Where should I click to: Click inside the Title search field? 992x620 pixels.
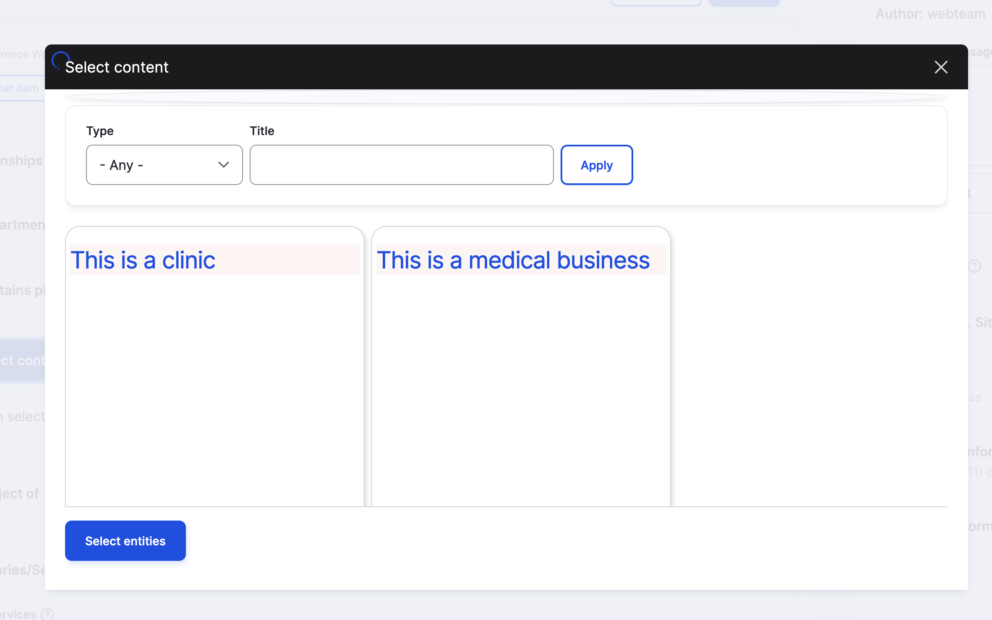pos(401,164)
